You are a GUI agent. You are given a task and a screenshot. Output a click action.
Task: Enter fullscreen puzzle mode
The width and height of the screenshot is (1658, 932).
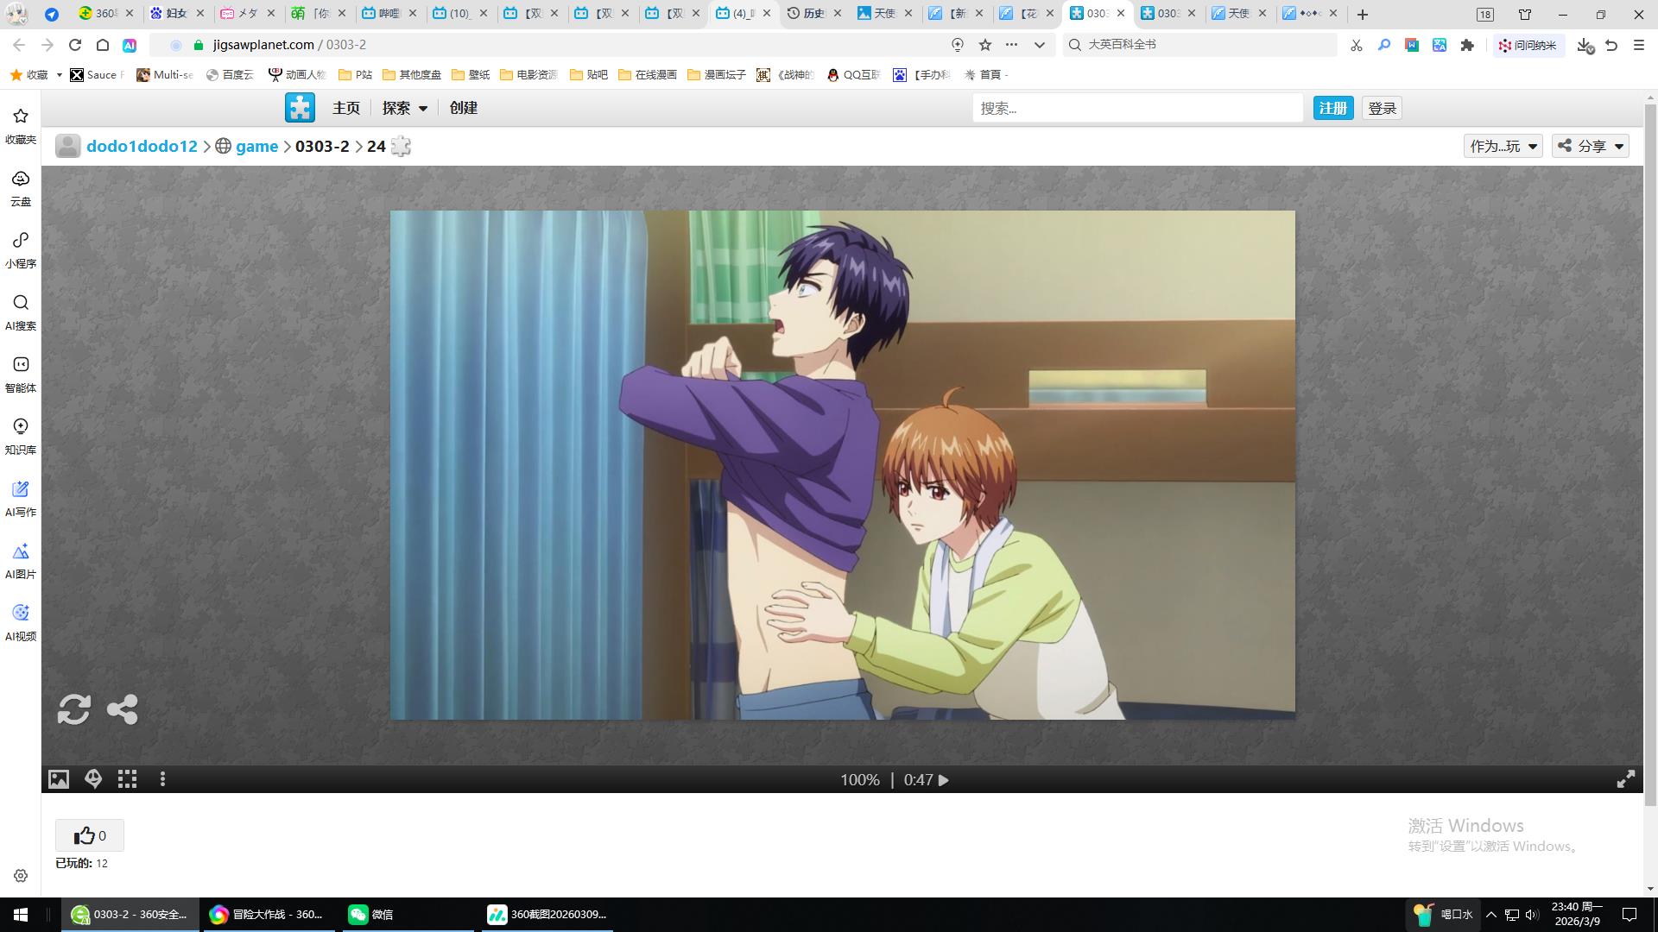click(1625, 779)
